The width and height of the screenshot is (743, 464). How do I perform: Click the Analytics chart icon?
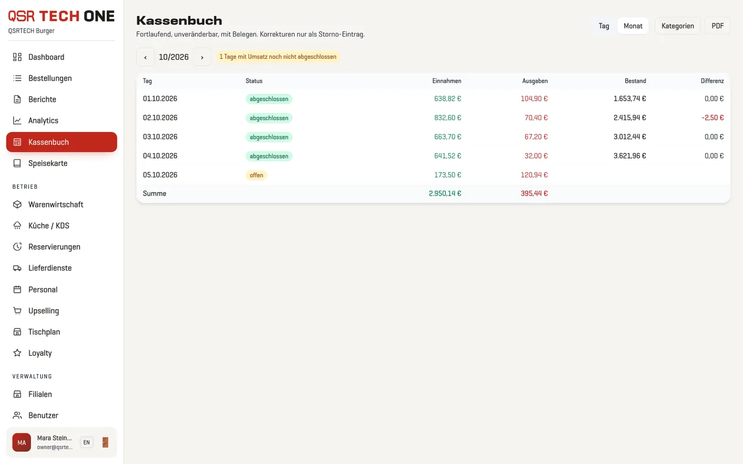(18, 121)
